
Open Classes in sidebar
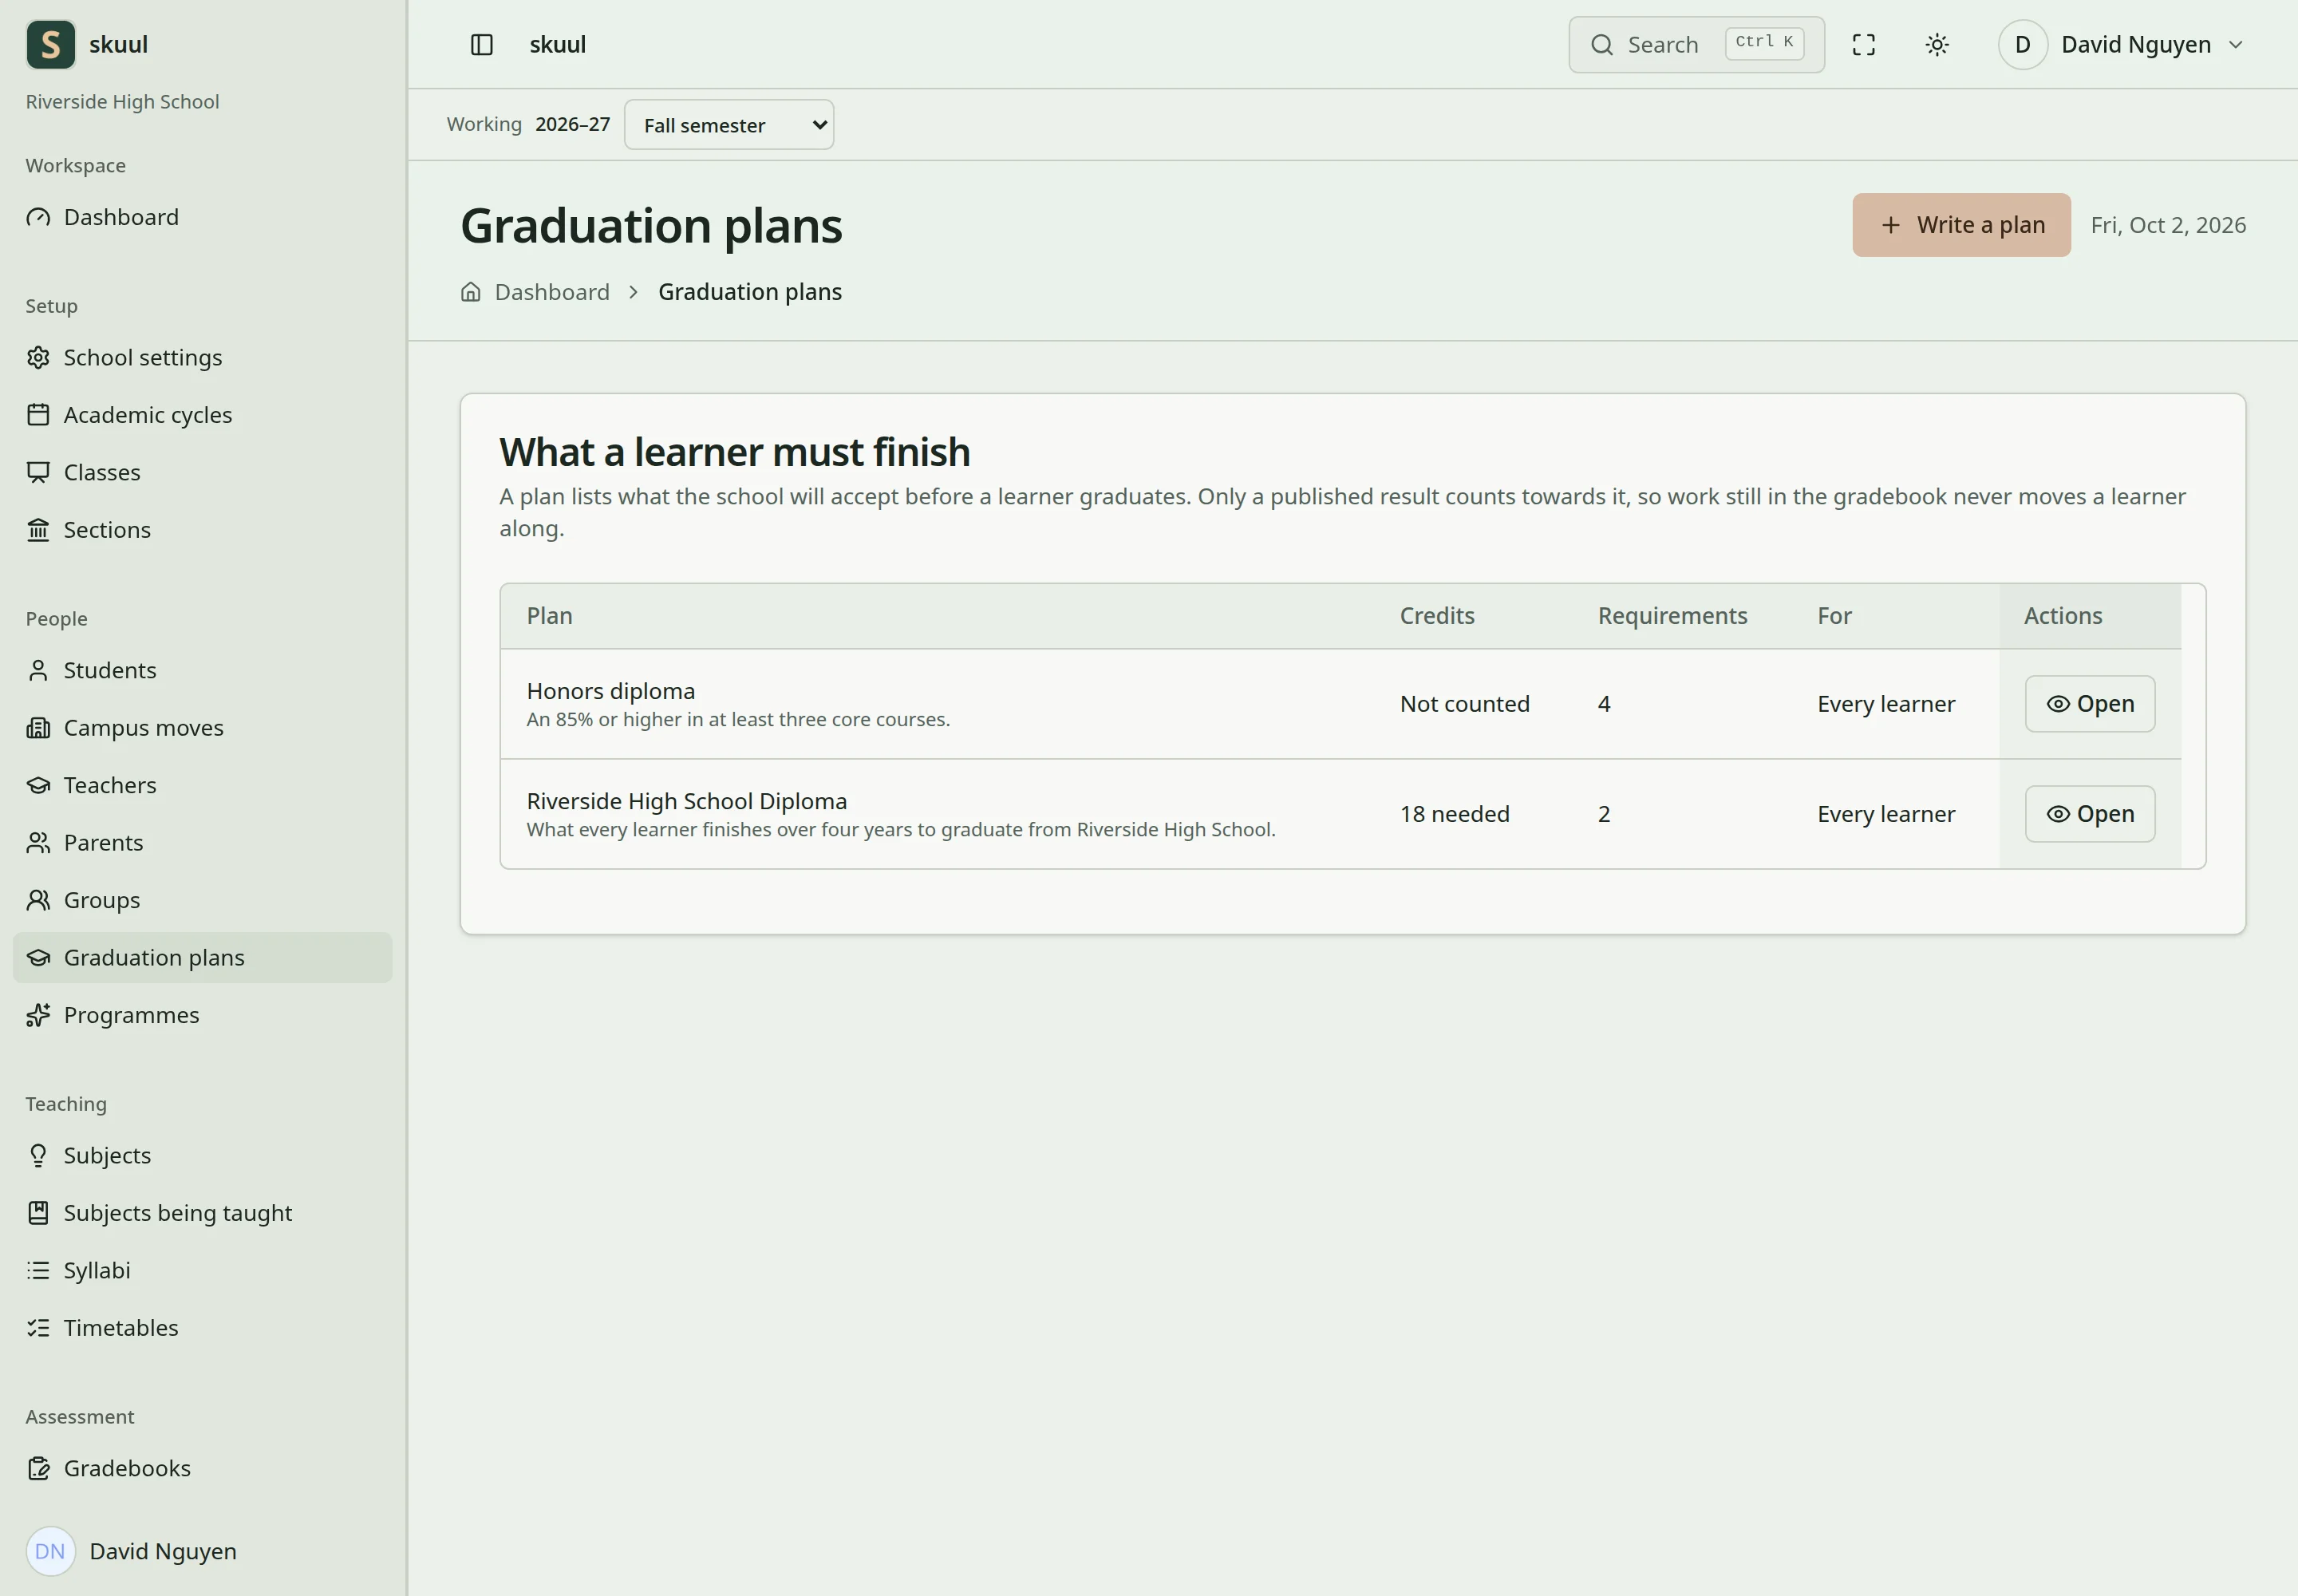(x=202, y=472)
